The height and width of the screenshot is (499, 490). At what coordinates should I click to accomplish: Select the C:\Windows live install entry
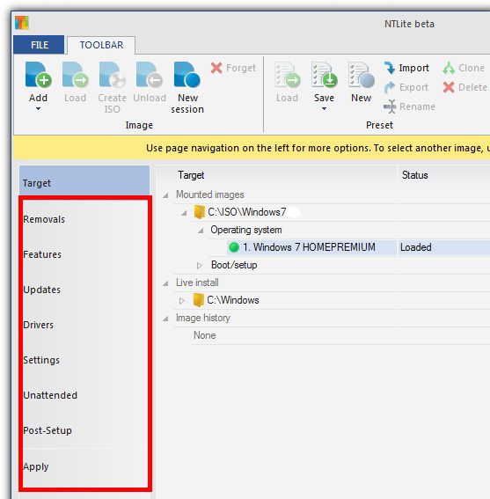point(233,300)
